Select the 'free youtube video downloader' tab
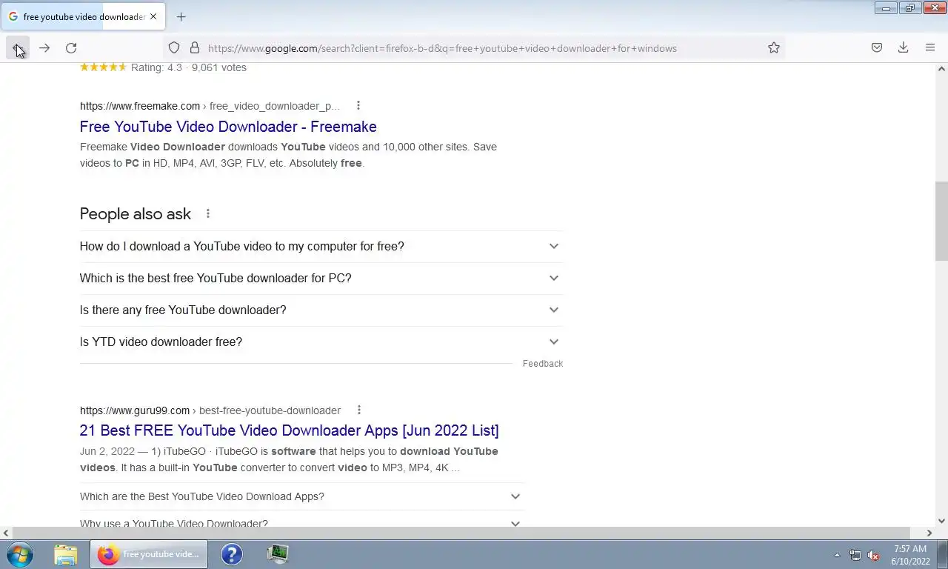 tap(84, 16)
